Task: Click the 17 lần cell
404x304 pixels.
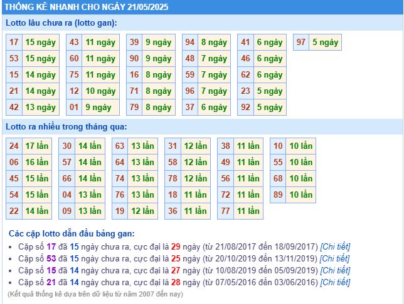Action: (x=37, y=146)
